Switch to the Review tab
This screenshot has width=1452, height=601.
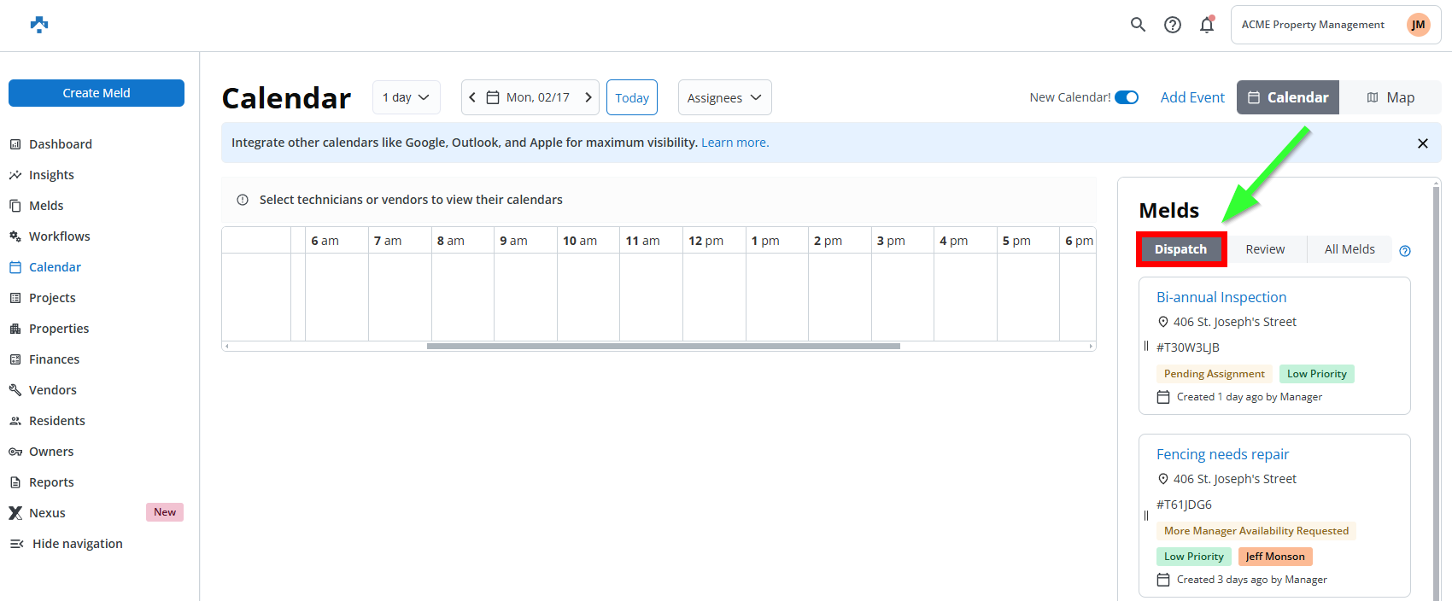pos(1265,249)
